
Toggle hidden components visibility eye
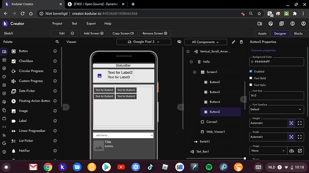click(179, 42)
